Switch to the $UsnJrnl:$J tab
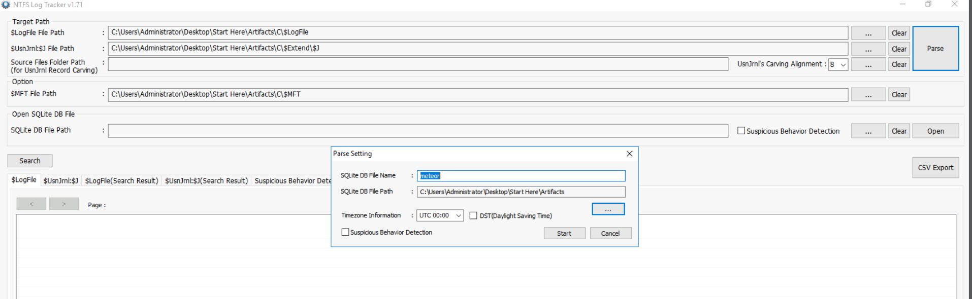This screenshot has height=299, width=972. [x=61, y=181]
